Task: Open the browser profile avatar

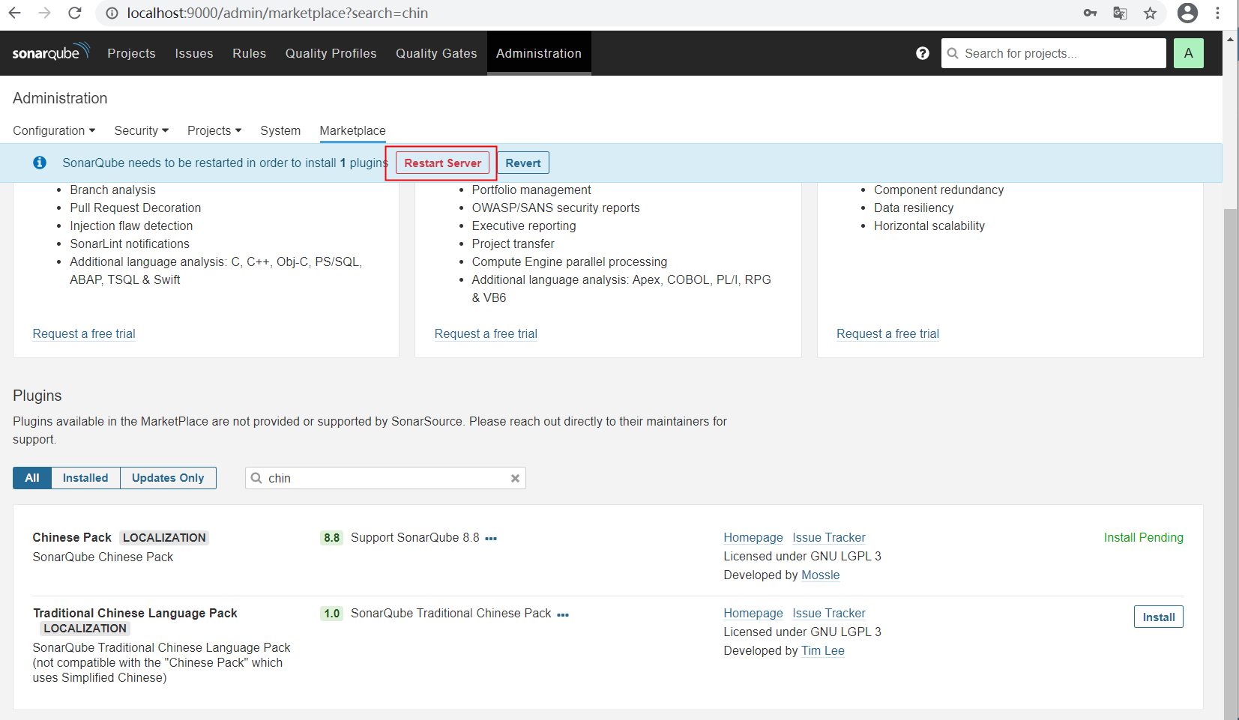Action: point(1187,13)
